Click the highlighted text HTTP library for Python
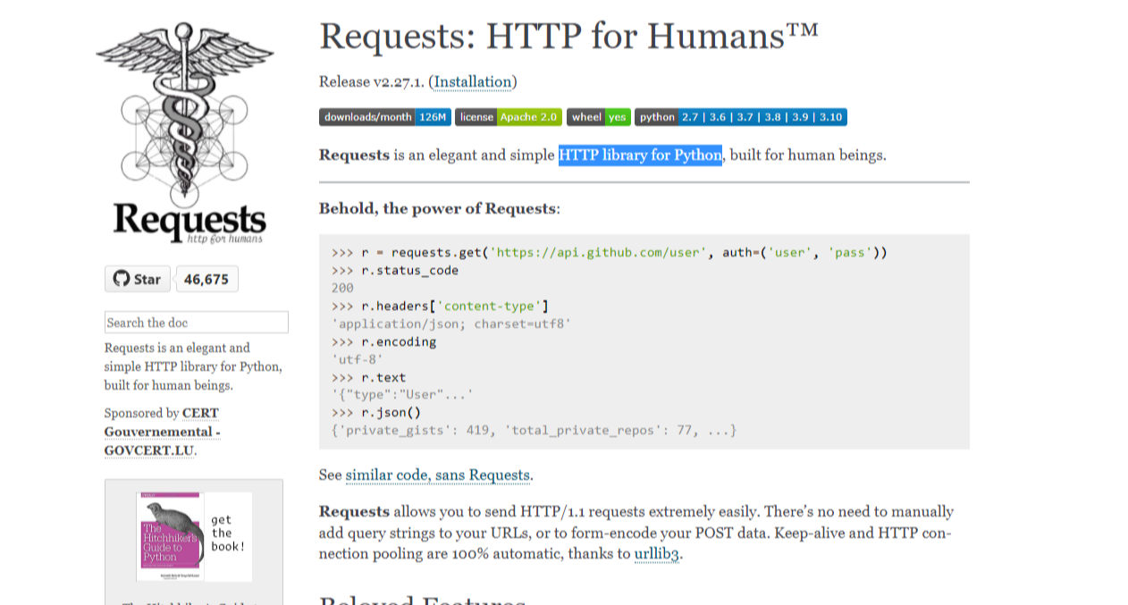This screenshot has height=605, width=1128. pyautogui.click(x=640, y=155)
